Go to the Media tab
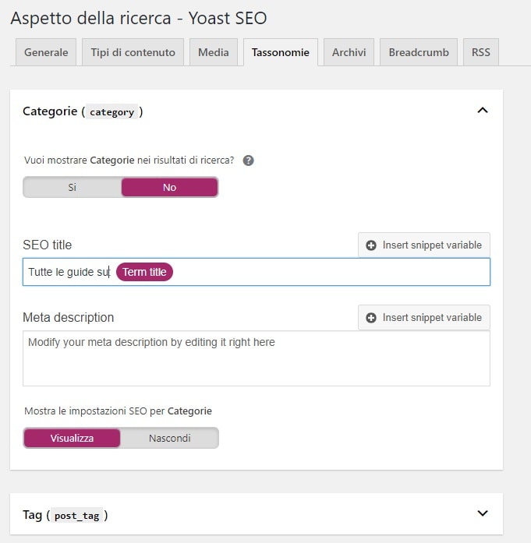Image resolution: width=531 pixels, height=543 pixels. [x=214, y=52]
